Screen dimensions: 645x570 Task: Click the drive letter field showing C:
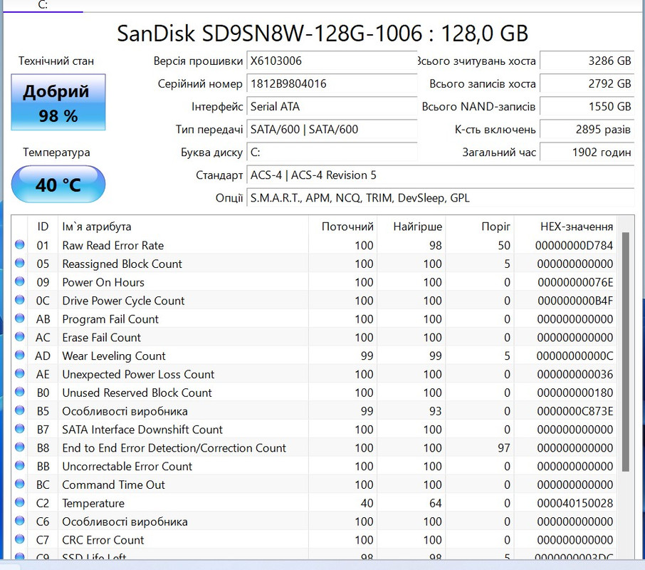332,152
